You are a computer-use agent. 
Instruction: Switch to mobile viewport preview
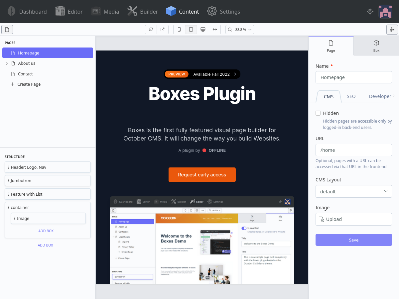click(179, 30)
